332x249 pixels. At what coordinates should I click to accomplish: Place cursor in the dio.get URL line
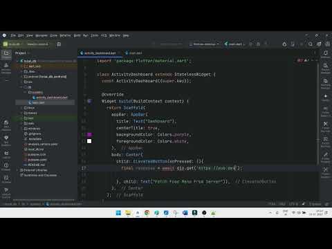pos(182,168)
